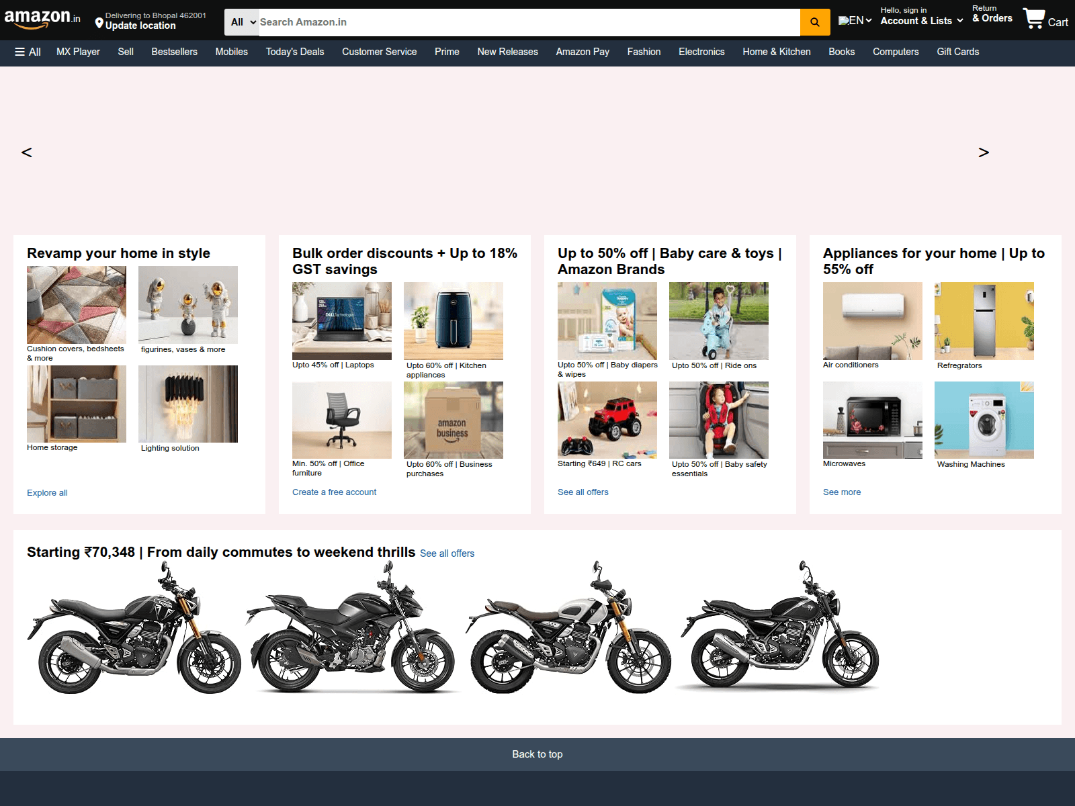Open Amazon Business purchases box thumbnail
This screenshot has height=806, width=1075.
point(454,420)
